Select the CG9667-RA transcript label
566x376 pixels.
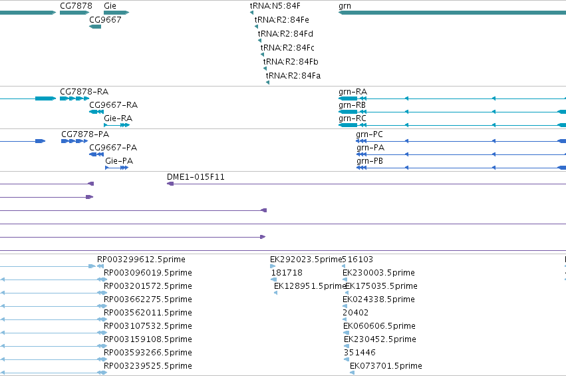tap(113, 105)
